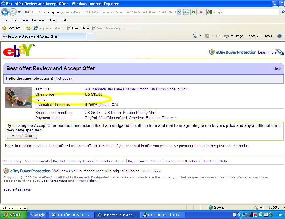The height and width of the screenshot is (219, 285).
Task: Click the Windows start button
Action: pos(14,215)
